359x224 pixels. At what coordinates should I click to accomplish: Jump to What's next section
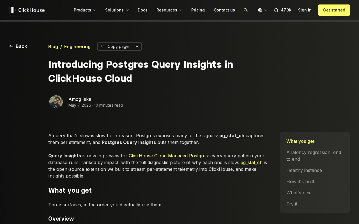pos(299,193)
